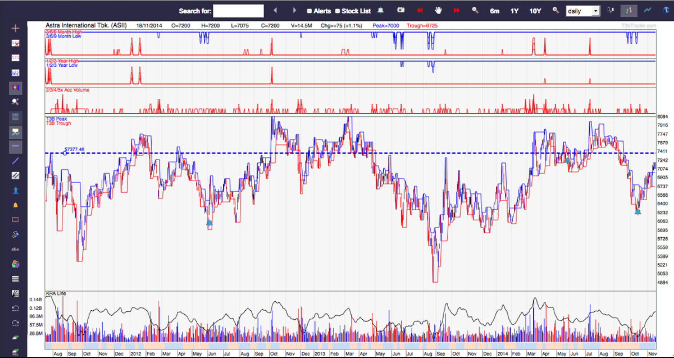674x358 pixels.
Task: Click the red fast-forward double-arrow icon
Action: [x=457, y=11]
